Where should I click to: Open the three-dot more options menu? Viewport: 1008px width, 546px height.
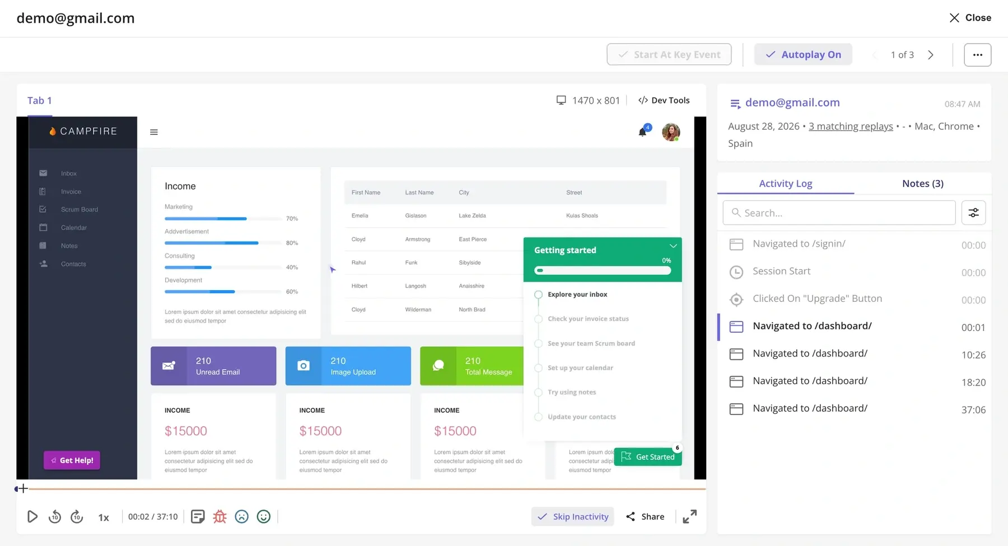(x=978, y=55)
